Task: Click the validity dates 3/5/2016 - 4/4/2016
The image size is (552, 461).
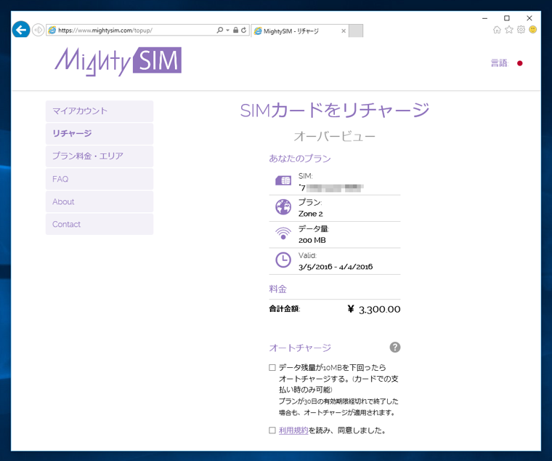Action: (x=336, y=267)
